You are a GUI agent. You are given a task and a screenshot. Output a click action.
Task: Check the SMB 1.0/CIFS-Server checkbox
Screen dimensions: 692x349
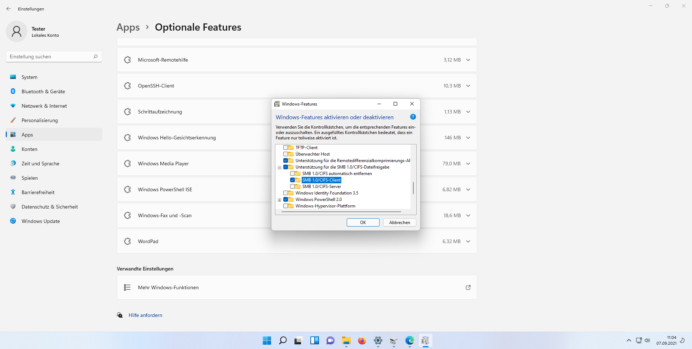tap(292, 187)
